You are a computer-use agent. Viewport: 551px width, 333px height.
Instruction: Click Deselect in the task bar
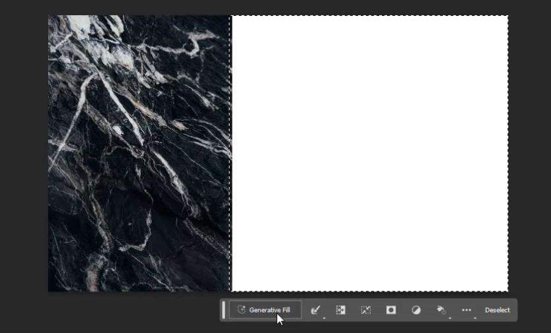(497, 310)
